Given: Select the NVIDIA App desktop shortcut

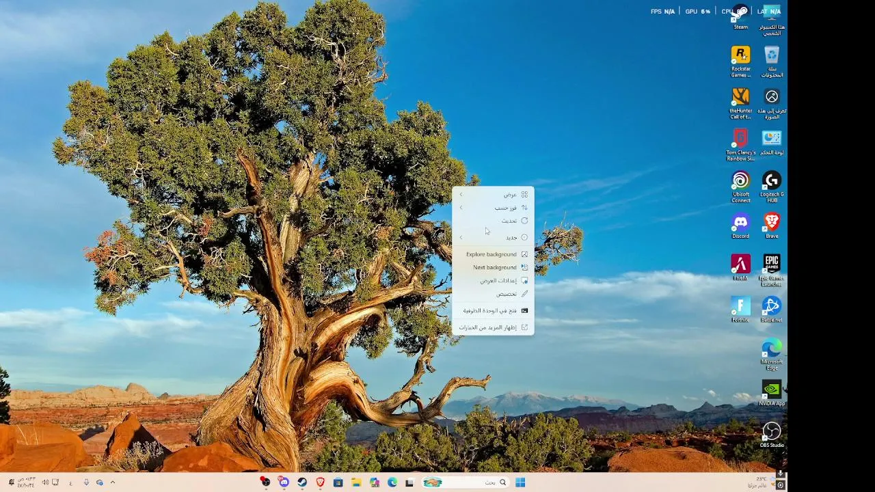Looking at the screenshot, I should [x=772, y=394].
